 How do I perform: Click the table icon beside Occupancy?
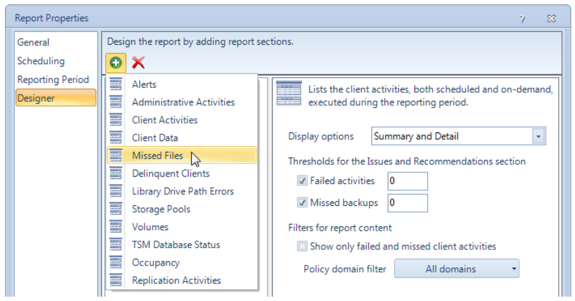point(116,262)
